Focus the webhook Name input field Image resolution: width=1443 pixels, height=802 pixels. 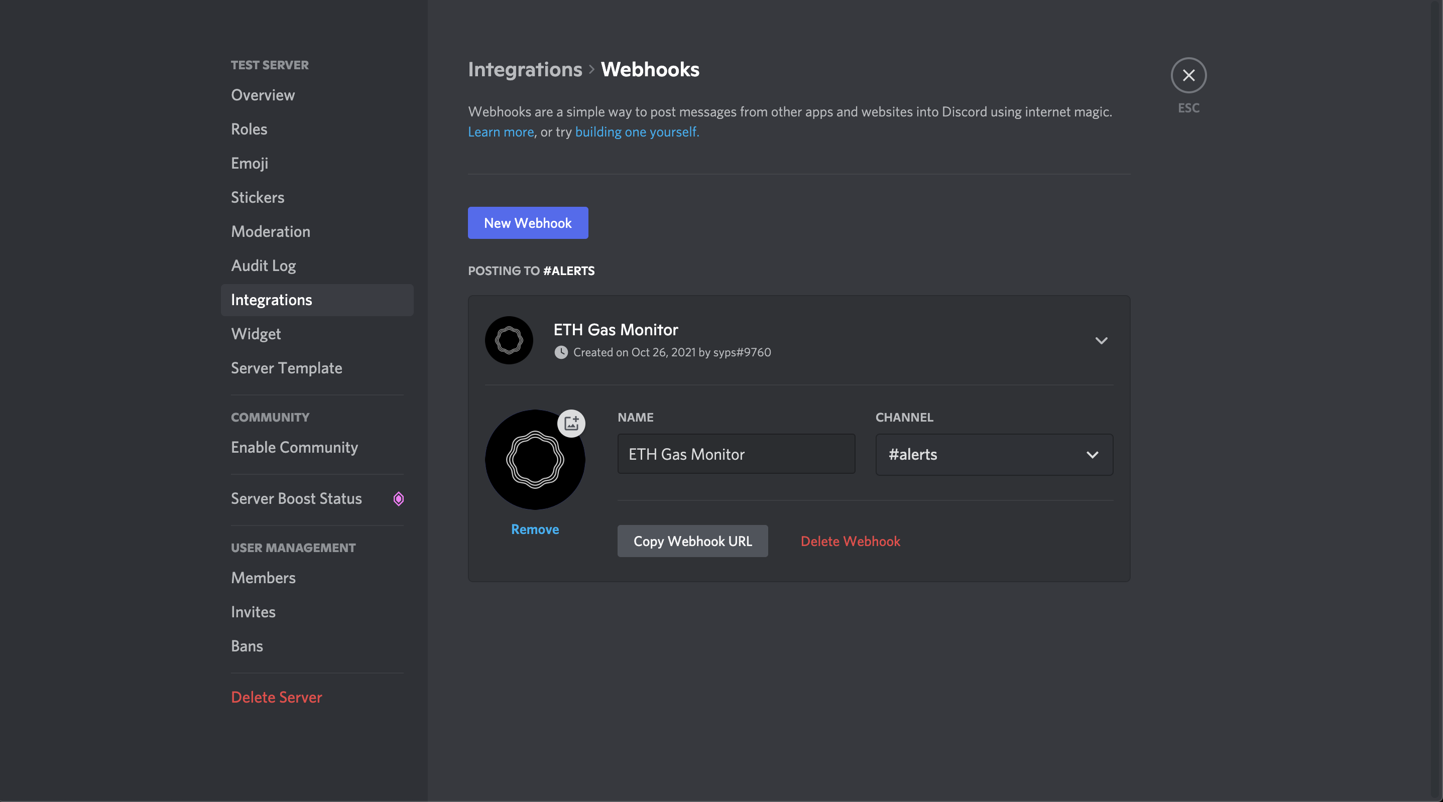tap(736, 454)
